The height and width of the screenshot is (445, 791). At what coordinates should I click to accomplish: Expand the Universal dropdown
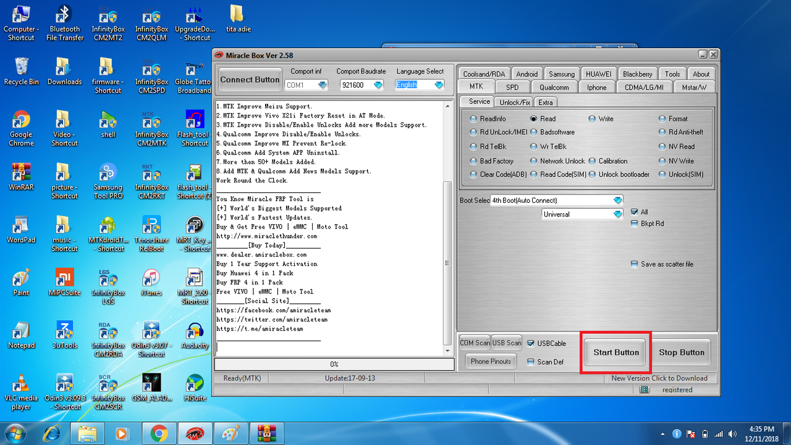tap(617, 214)
